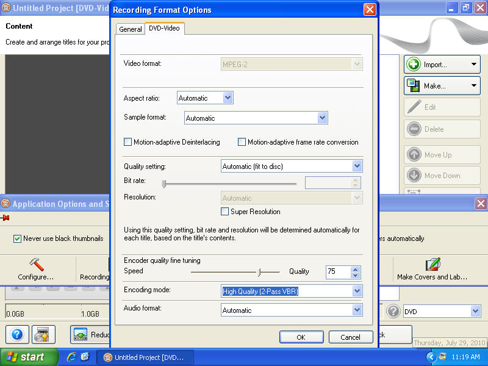Screen dimensions: 488x366
Task: Click the Quality value field showing 75
Action: coord(339,272)
